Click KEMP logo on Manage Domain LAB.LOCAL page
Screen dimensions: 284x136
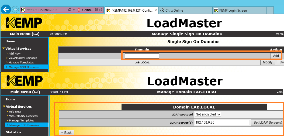click(x=25, y=81)
